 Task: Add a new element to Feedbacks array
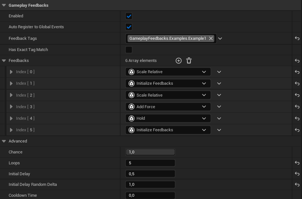point(179,61)
